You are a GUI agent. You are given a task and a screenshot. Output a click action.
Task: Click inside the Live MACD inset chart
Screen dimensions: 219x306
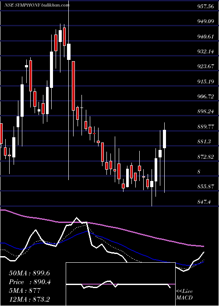pyautogui.click(x=120, y=284)
